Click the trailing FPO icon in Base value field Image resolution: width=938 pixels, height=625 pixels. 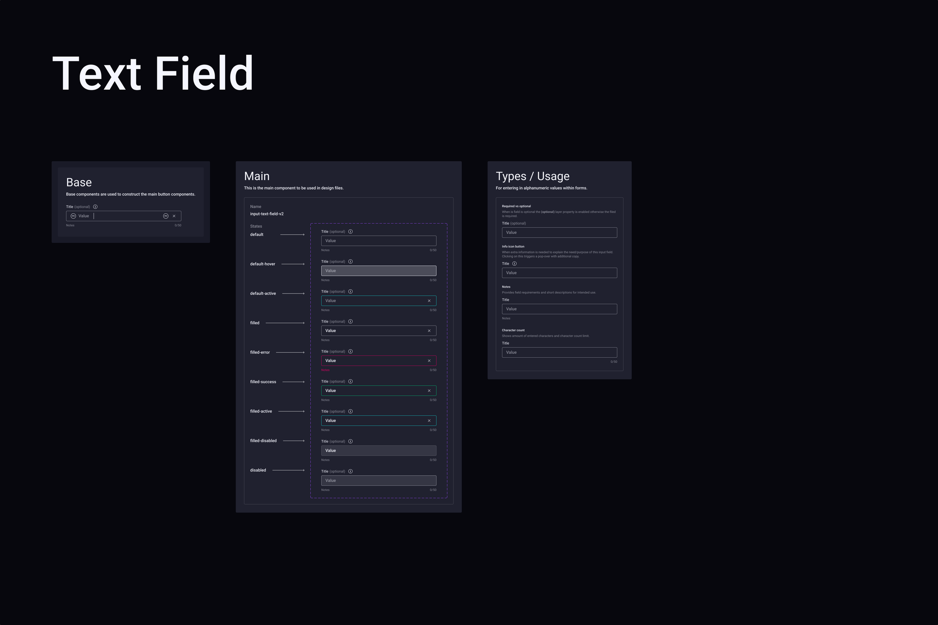coord(166,215)
